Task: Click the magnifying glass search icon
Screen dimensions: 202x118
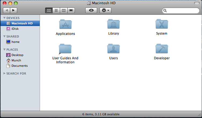Action: point(165,10)
